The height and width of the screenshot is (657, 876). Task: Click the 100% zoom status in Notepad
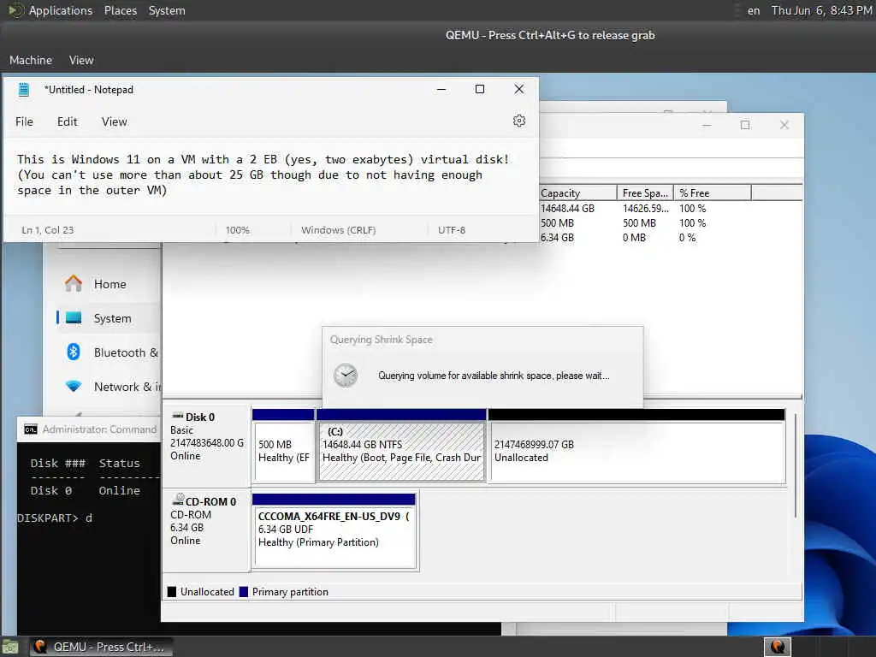coord(238,230)
